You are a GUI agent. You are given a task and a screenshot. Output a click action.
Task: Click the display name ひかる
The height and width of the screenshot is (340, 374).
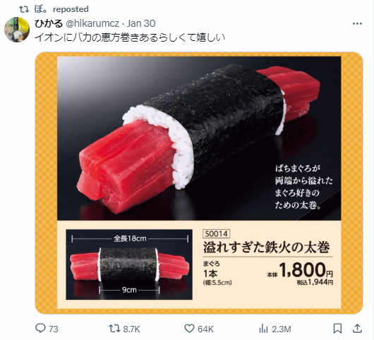click(x=49, y=23)
